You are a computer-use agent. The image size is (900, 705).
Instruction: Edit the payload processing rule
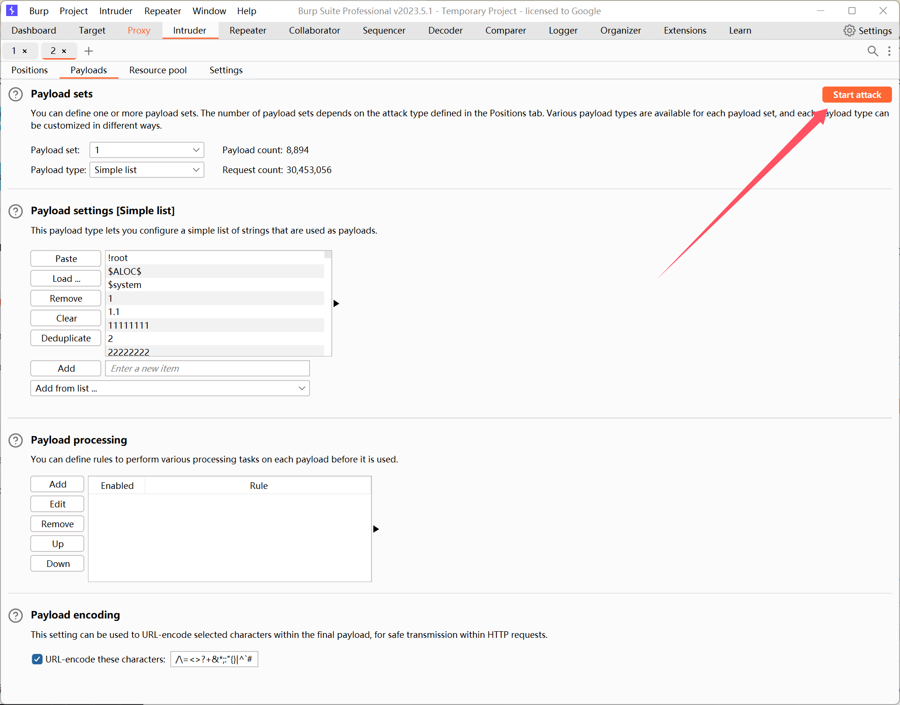[57, 504]
